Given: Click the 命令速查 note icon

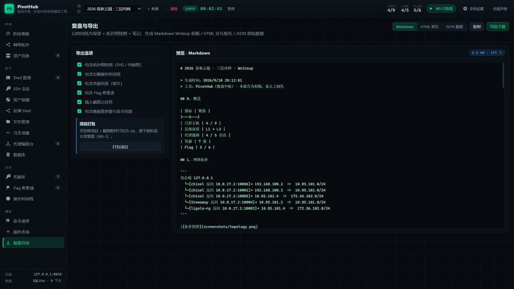Looking at the screenshot, I should (x=8, y=221).
